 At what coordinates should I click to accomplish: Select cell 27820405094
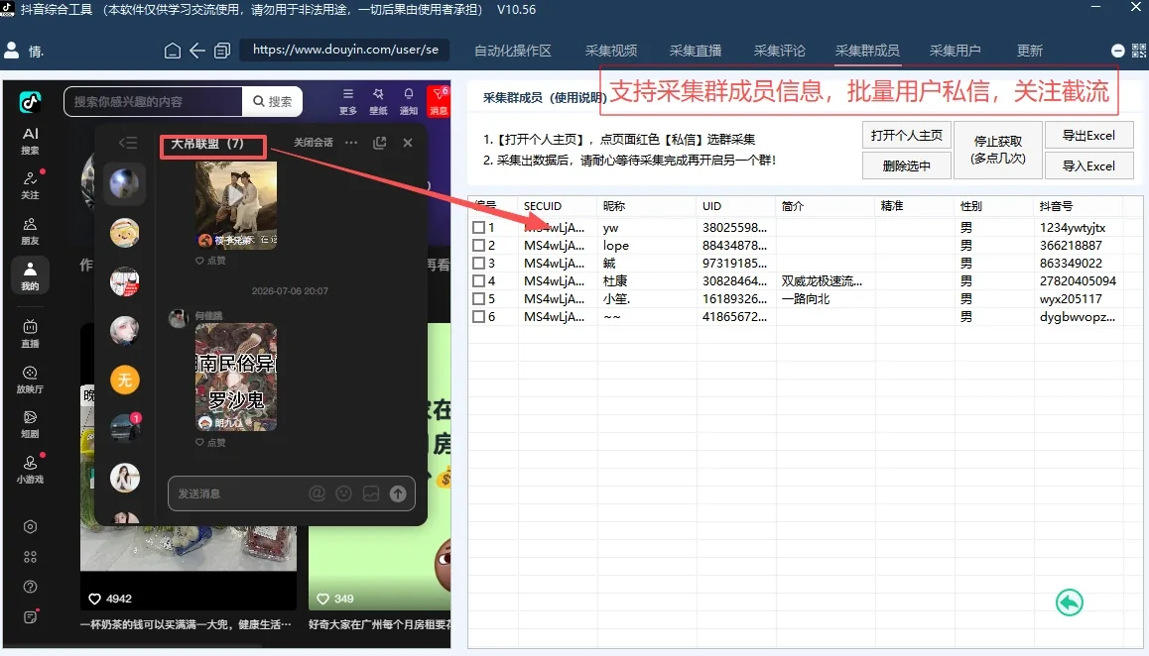pyautogui.click(x=1078, y=280)
